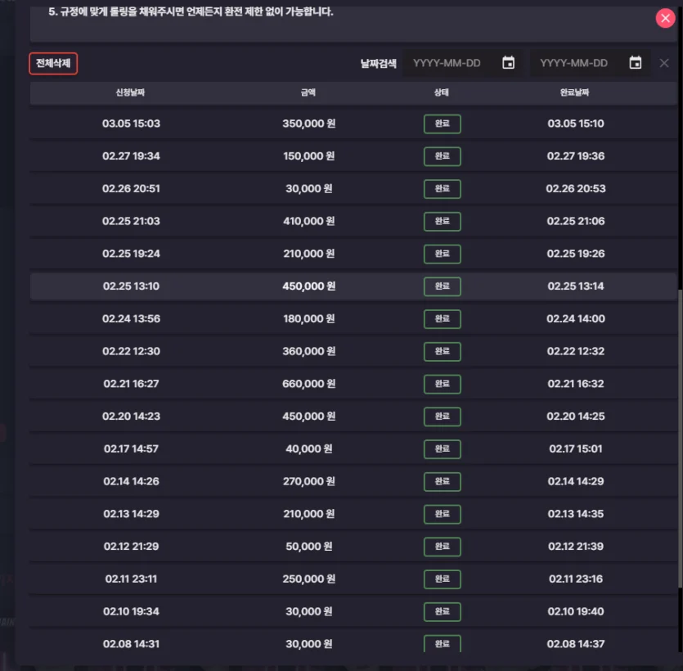This screenshot has height=671, width=683.
Task: Click the 완료 badge in the 660,000 원 row
Action: pos(443,384)
